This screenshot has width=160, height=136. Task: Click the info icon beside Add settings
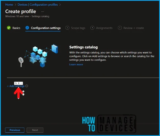27,86
